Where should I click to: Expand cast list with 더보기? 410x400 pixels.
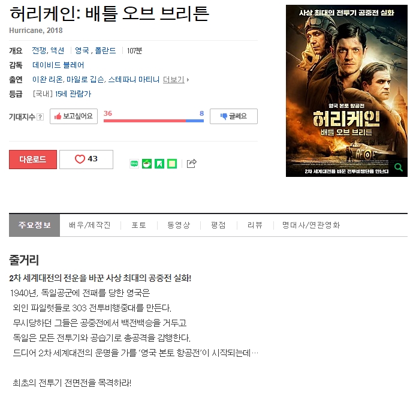pyautogui.click(x=176, y=79)
